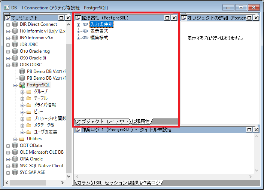Expand the 編集様式 node
The height and width of the screenshot is (190, 264).
click(x=79, y=38)
